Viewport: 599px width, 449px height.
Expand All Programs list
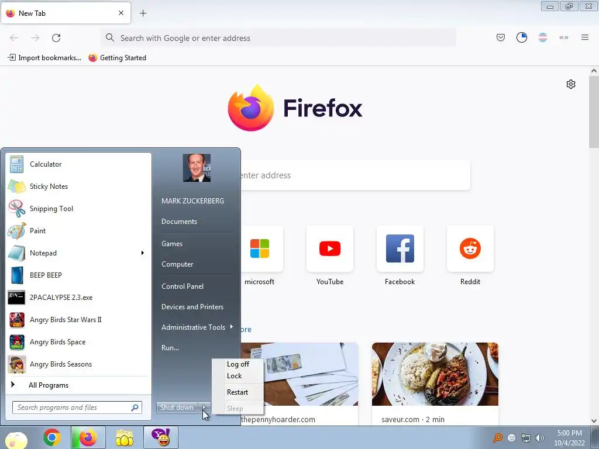click(78, 385)
